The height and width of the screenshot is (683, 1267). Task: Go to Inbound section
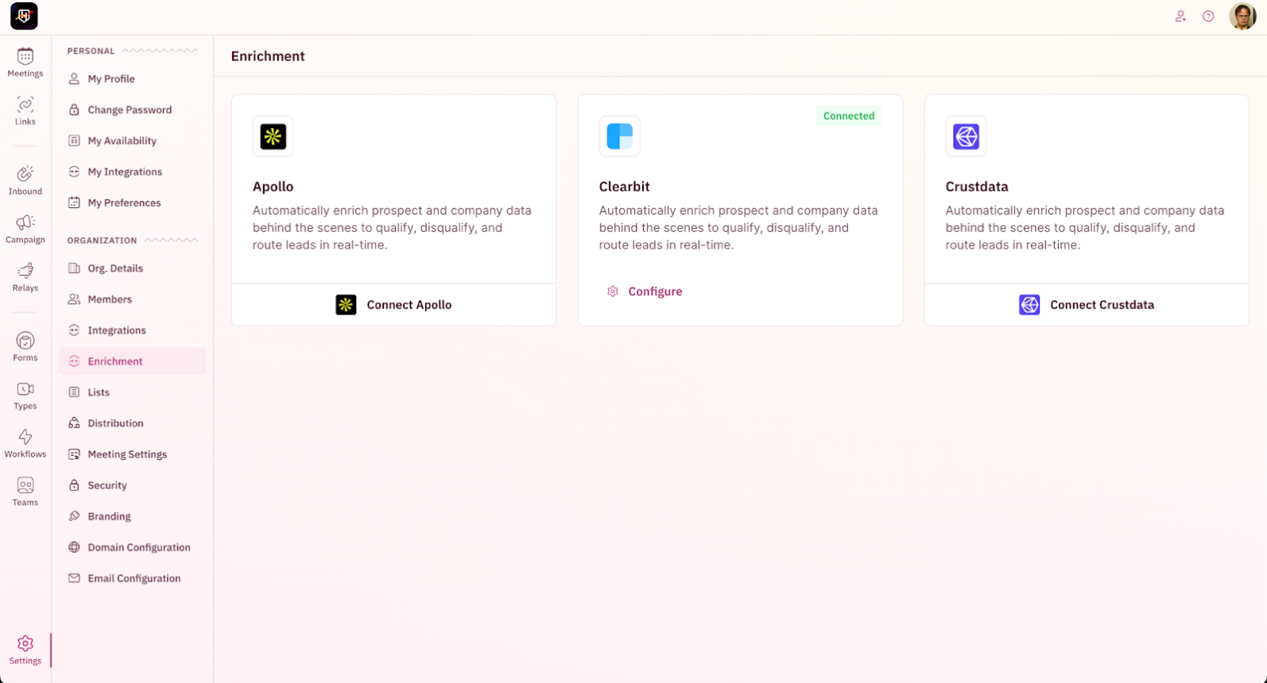pyautogui.click(x=25, y=180)
